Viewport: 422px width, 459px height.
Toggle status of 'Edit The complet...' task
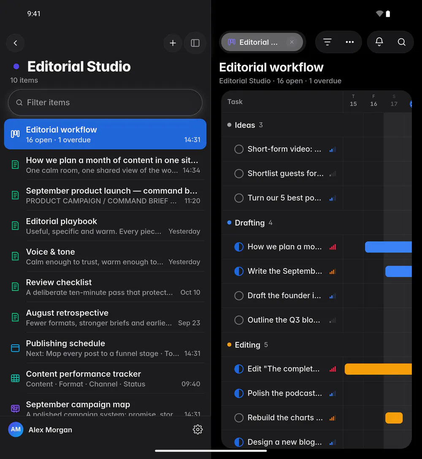(x=239, y=369)
